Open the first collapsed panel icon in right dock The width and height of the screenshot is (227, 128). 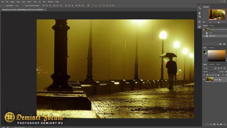click(x=200, y=8)
